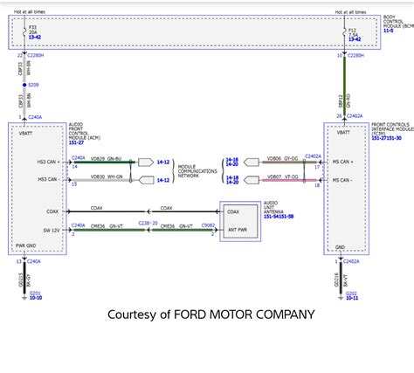This screenshot has width=414, height=373.
Task: Select the VDB07 VT-OG wire label
Action: pos(283,177)
